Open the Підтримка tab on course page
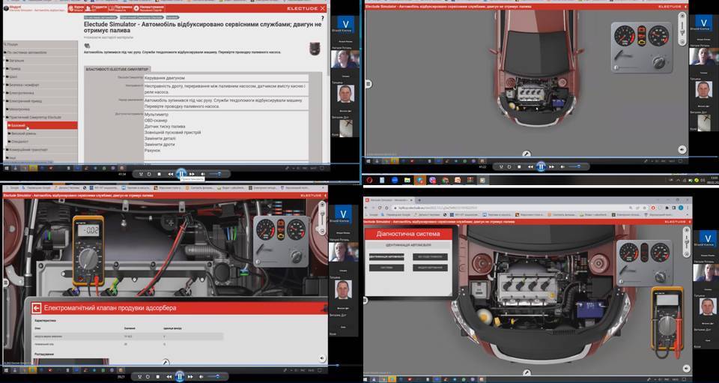The image size is (719, 383). pos(121,8)
